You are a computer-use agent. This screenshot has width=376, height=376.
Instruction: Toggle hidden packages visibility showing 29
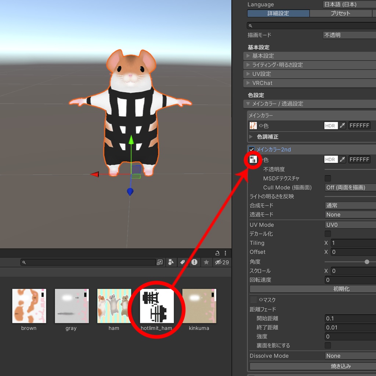(222, 262)
